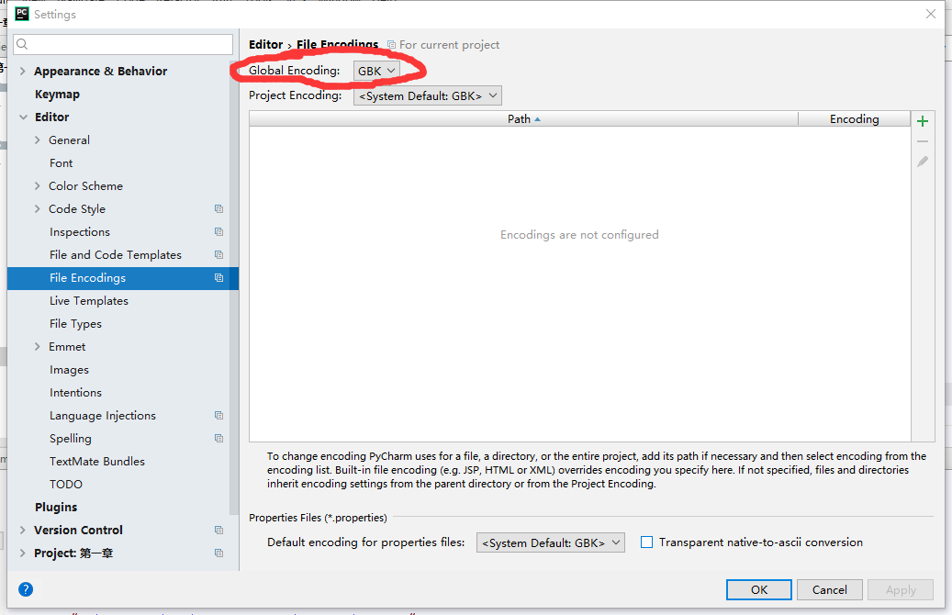The image size is (952, 615).
Task: Collapse the Editor section
Action: point(23,117)
